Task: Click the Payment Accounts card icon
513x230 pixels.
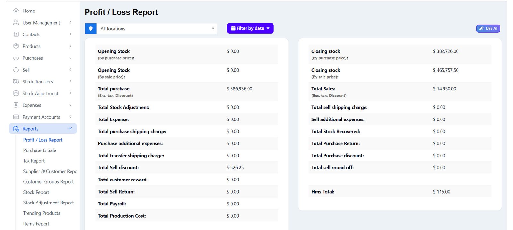Action: (16, 117)
